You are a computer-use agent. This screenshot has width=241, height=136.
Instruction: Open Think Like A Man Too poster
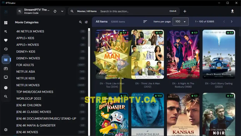tap(112, 54)
